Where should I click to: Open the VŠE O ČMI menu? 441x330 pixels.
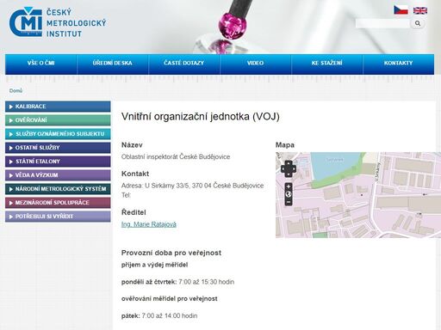point(40,63)
